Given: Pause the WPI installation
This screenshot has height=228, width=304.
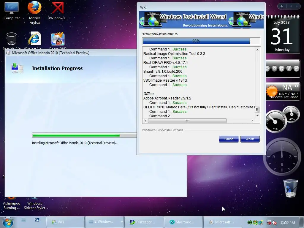Looking at the screenshot, I should (229, 139).
